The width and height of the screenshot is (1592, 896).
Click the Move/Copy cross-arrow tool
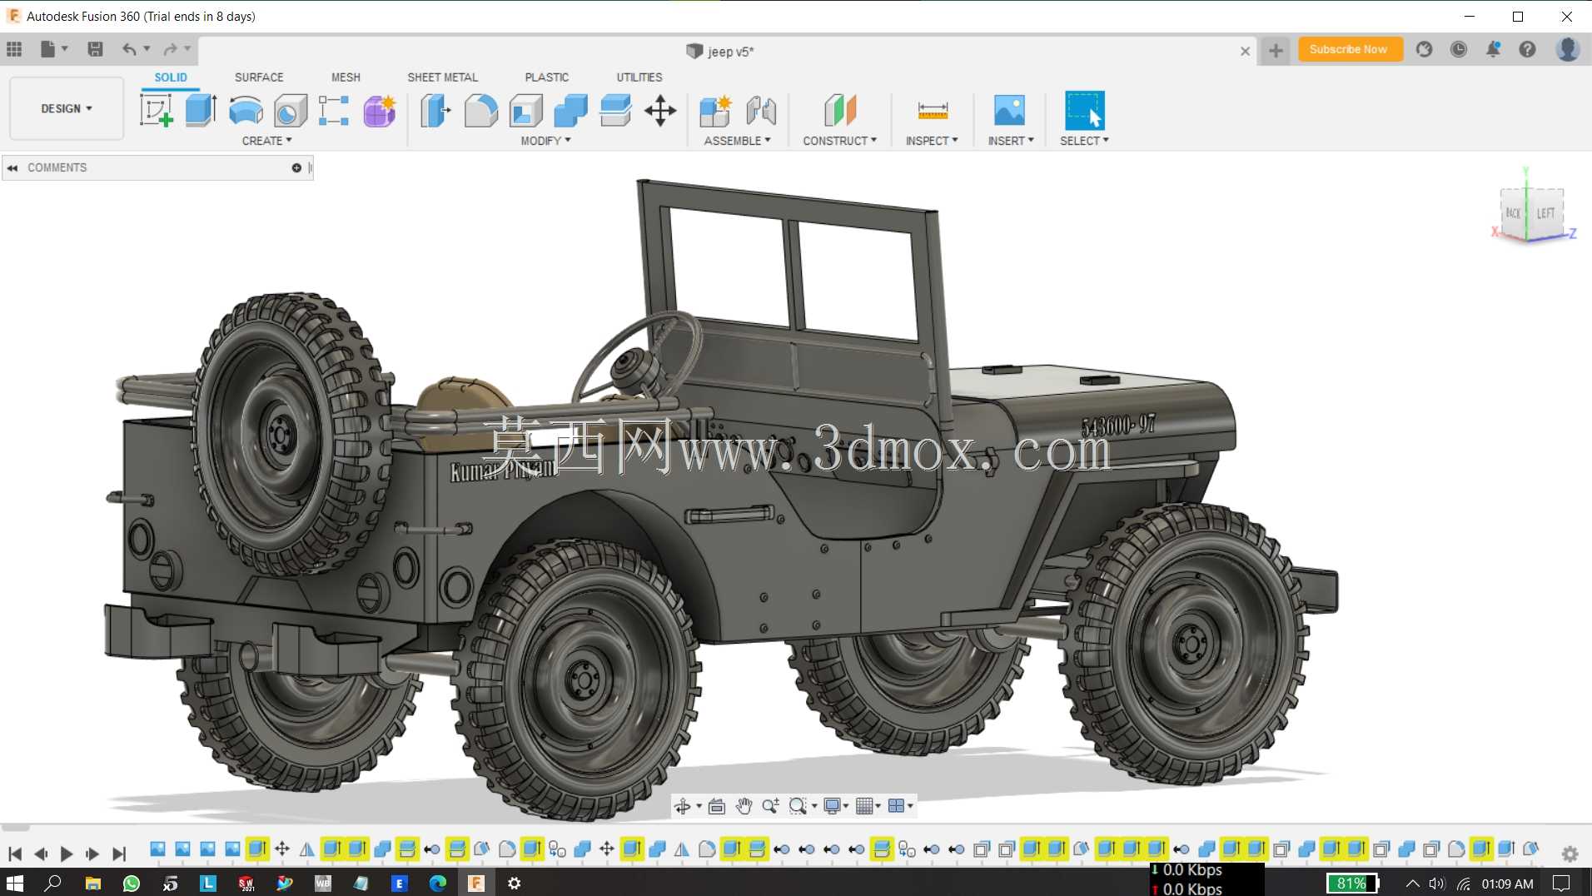(660, 110)
